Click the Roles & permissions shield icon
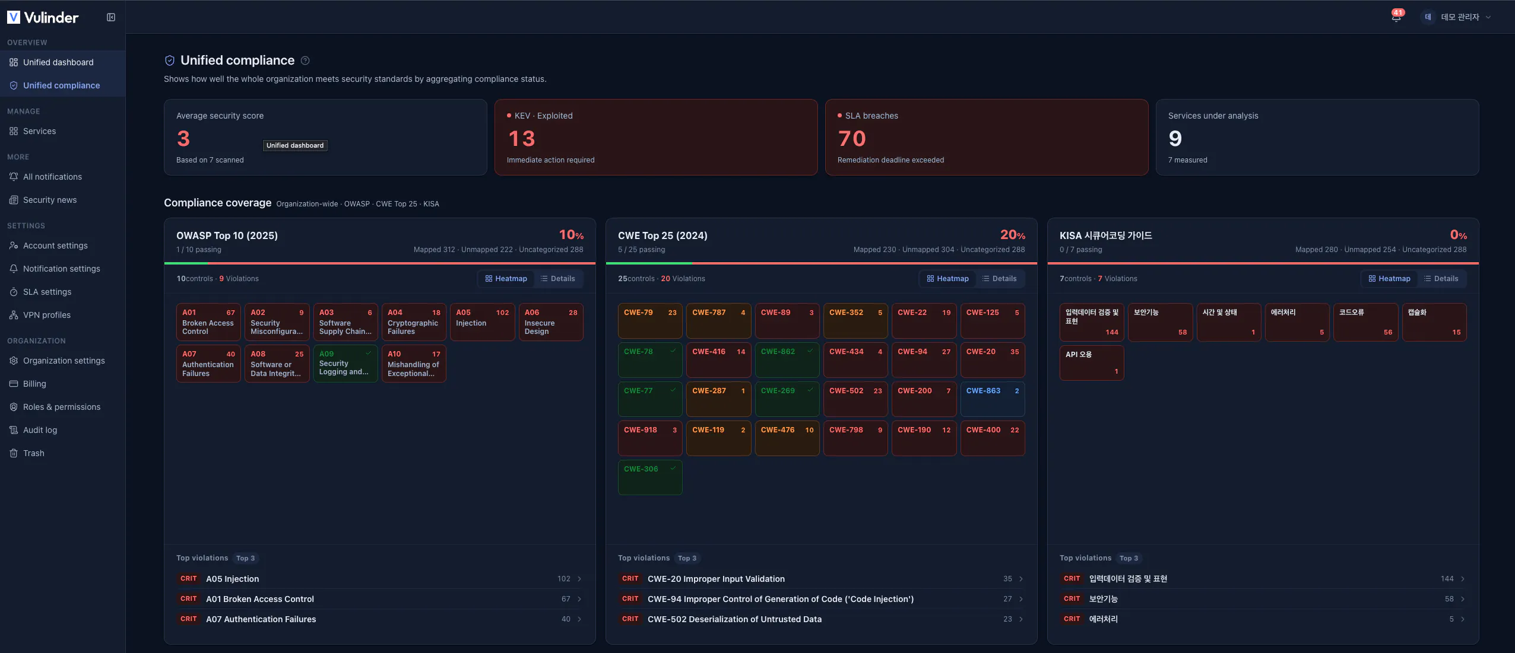Image resolution: width=1515 pixels, height=653 pixels. coord(14,407)
